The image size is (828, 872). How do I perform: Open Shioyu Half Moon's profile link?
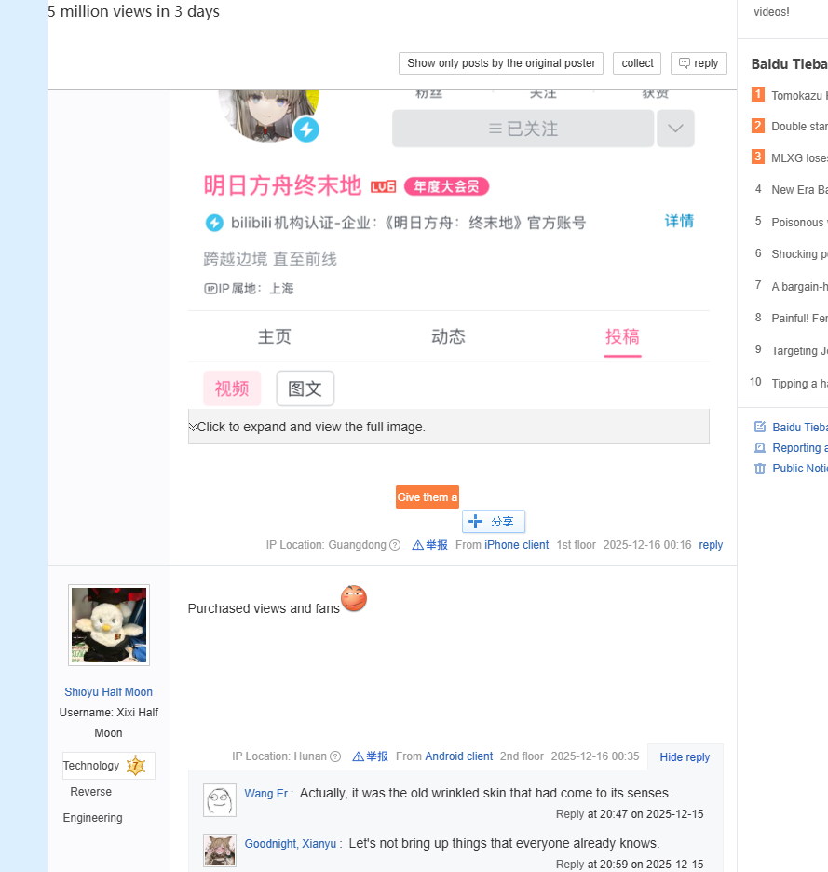108,692
